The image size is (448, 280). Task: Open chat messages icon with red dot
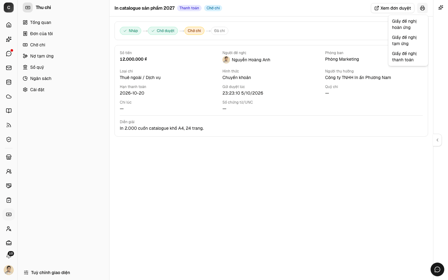(9, 54)
